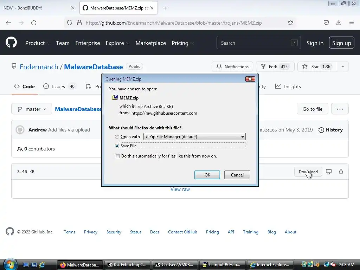Switch to Internet Explorer taskbar window
The height and width of the screenshot is (270, 360).
(270, 265)
